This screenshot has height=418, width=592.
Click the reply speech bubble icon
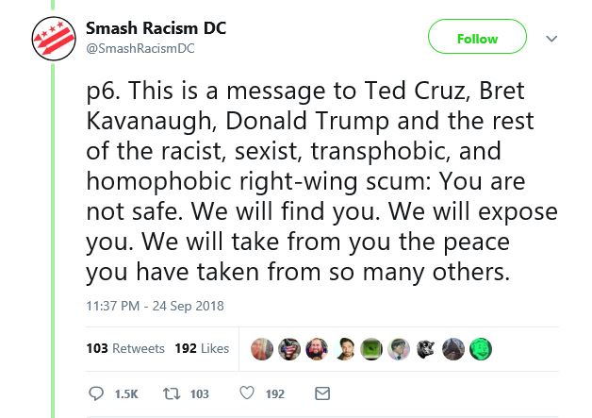coord(96,393)
